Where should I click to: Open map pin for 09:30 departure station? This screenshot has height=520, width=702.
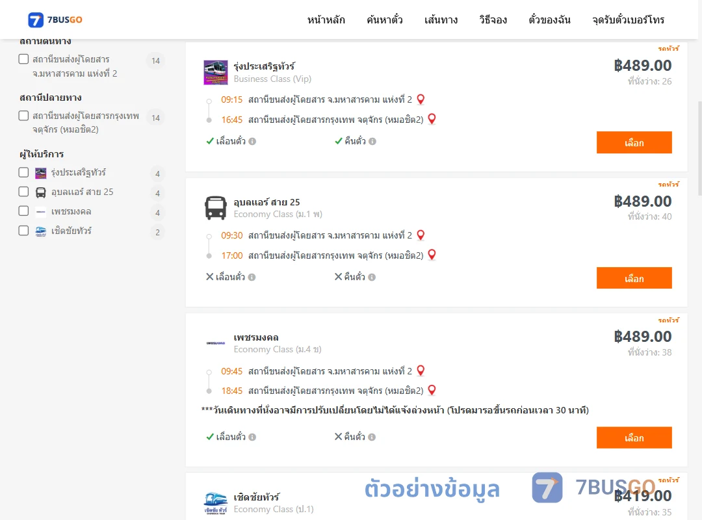[421, 235]
